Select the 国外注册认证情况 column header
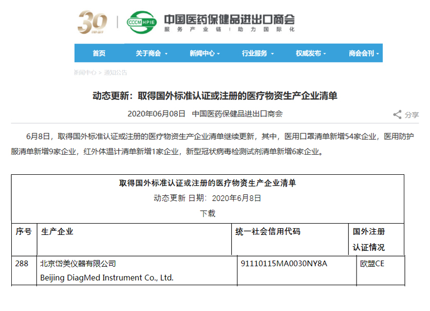Image resolution: width=430 pixels, height=311 pixels. click(368, 240)
